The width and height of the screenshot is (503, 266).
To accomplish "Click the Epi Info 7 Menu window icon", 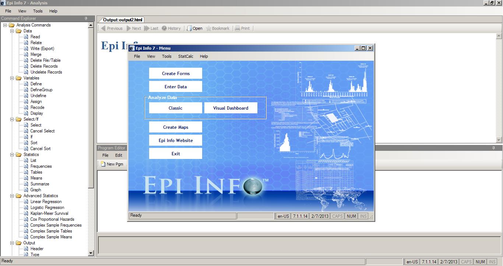I will [x=132, y=48].
